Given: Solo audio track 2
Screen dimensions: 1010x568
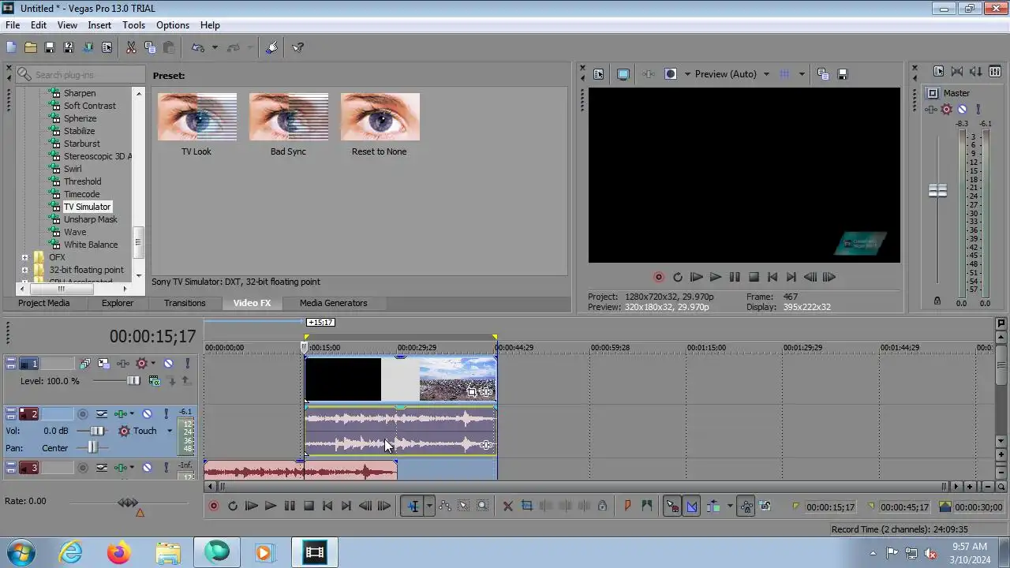Looking at the screenshot, I should coord(166,413).
